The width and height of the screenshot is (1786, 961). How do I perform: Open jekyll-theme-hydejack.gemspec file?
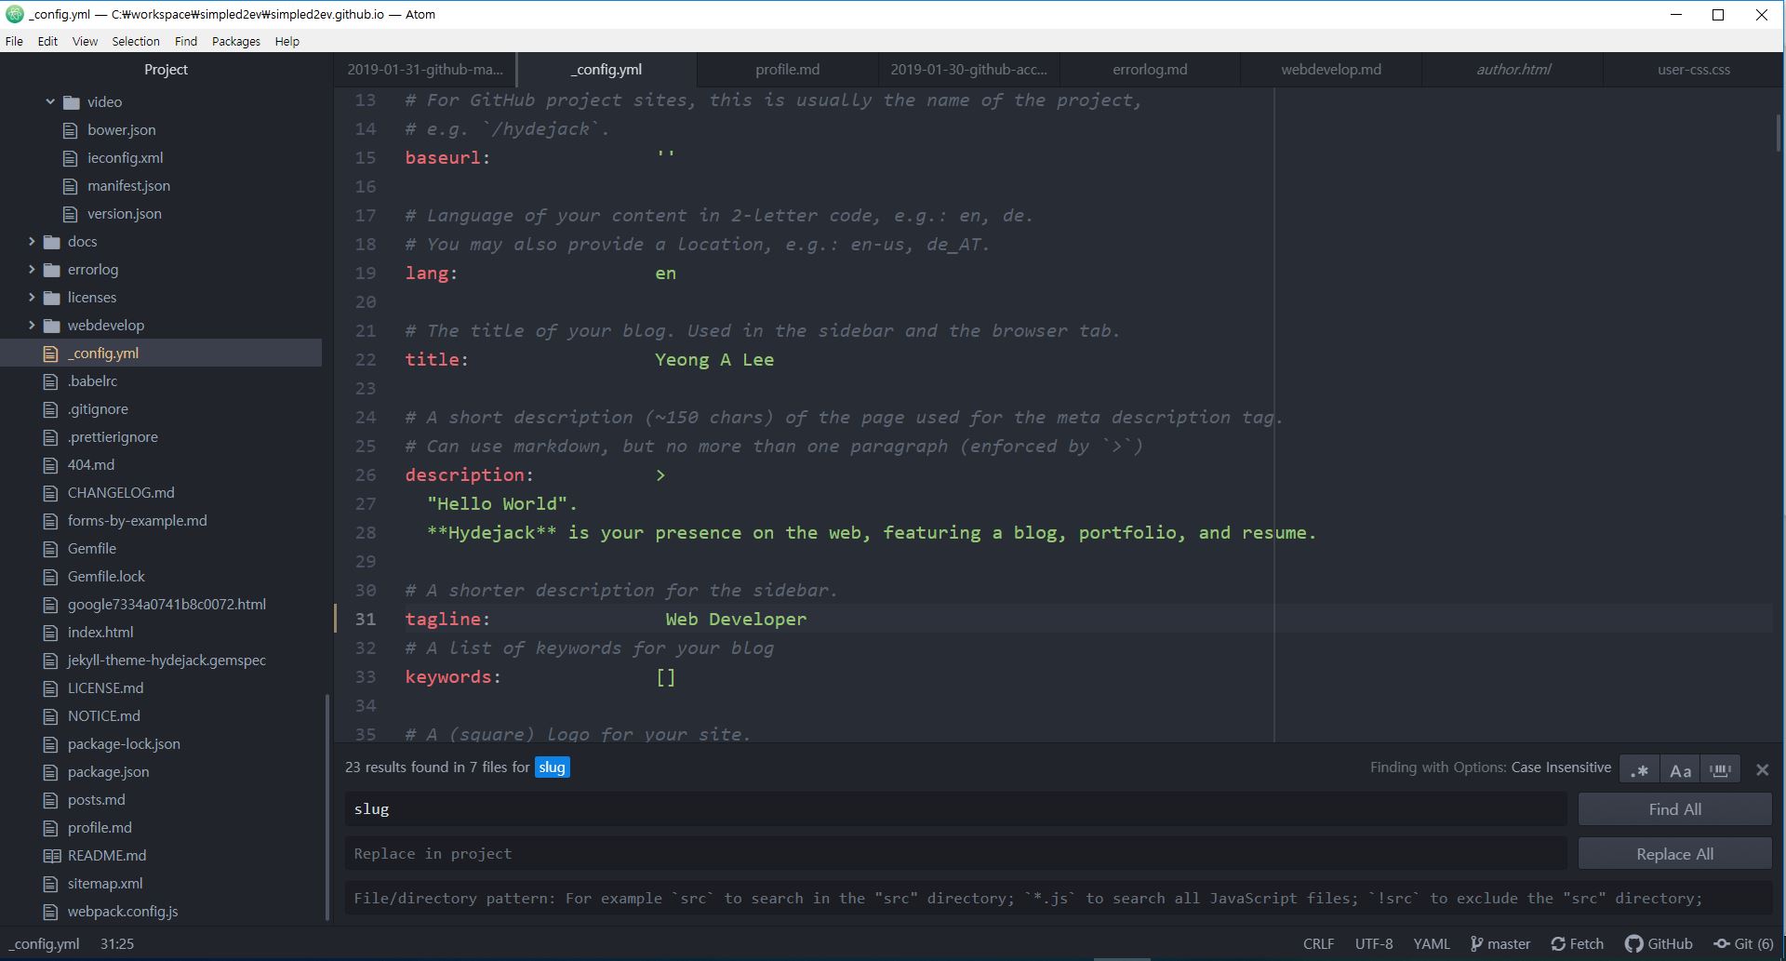[x=167, y=660]
